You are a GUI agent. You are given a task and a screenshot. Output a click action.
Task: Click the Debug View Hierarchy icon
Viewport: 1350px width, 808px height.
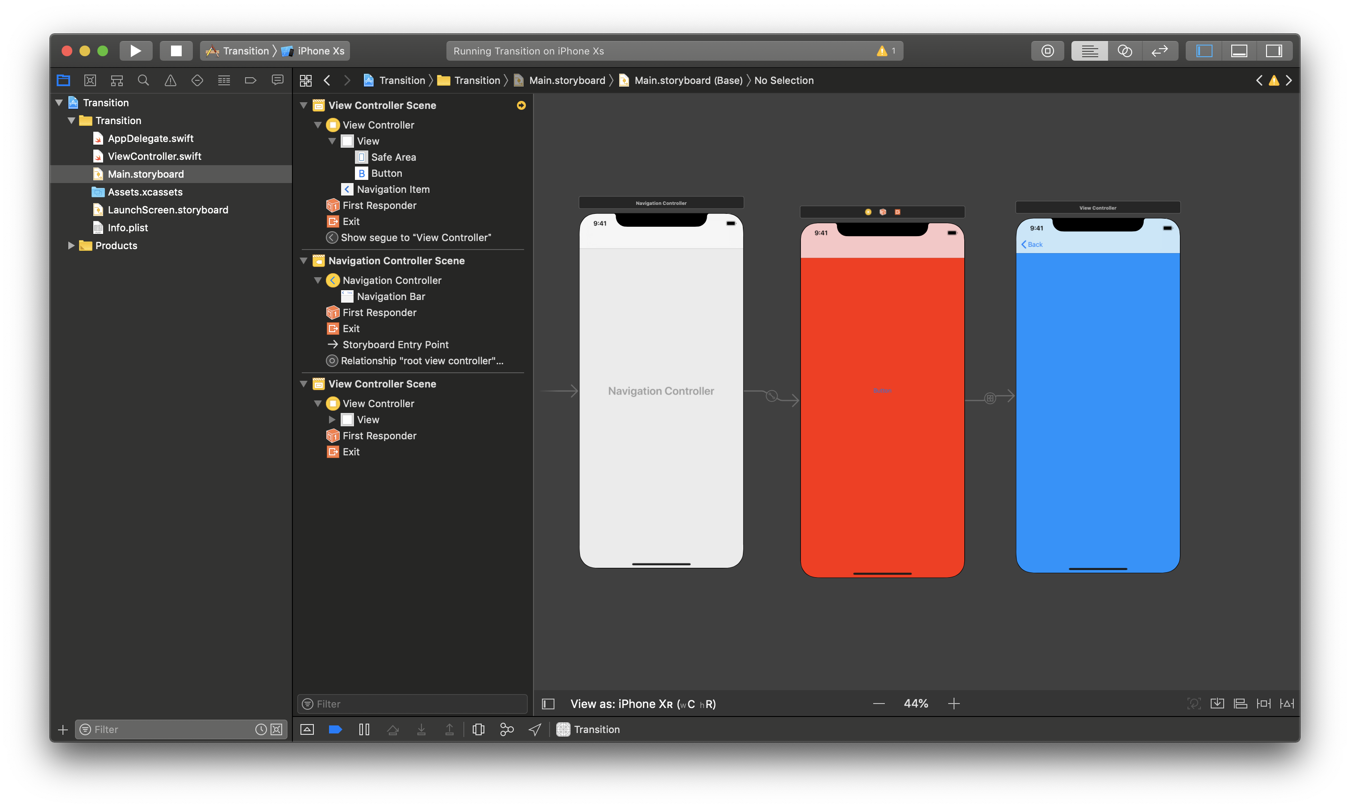tap(479, 729)
